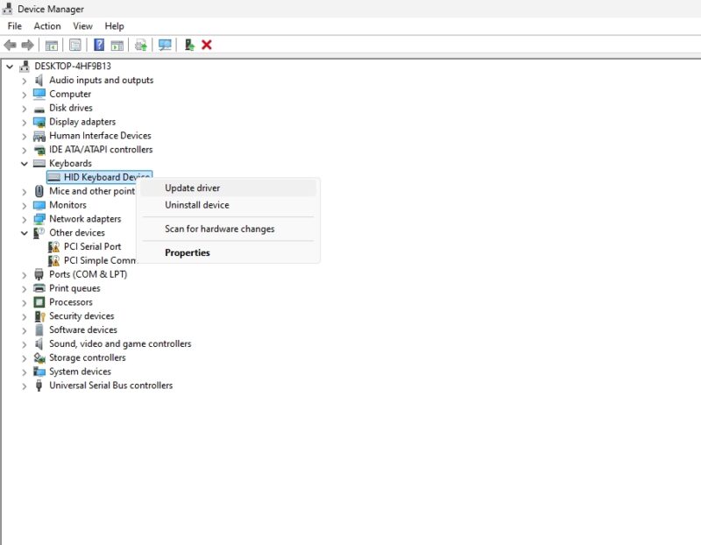
Task: Click the red X uninstall device toolbar icon
Action: click(x=207, y=45)
